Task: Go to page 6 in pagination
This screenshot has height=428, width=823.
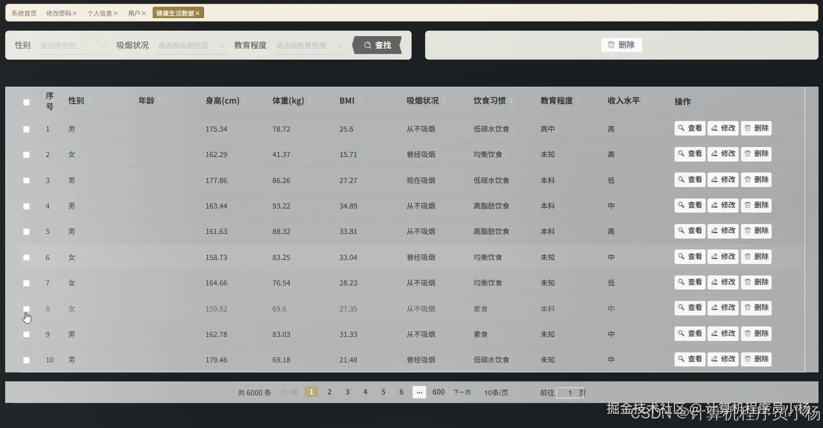Action: click(x=401, y=392)
